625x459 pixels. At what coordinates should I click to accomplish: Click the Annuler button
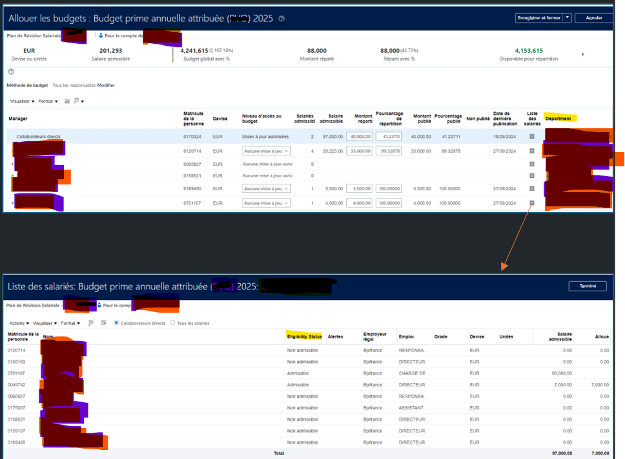pos(594,17)
